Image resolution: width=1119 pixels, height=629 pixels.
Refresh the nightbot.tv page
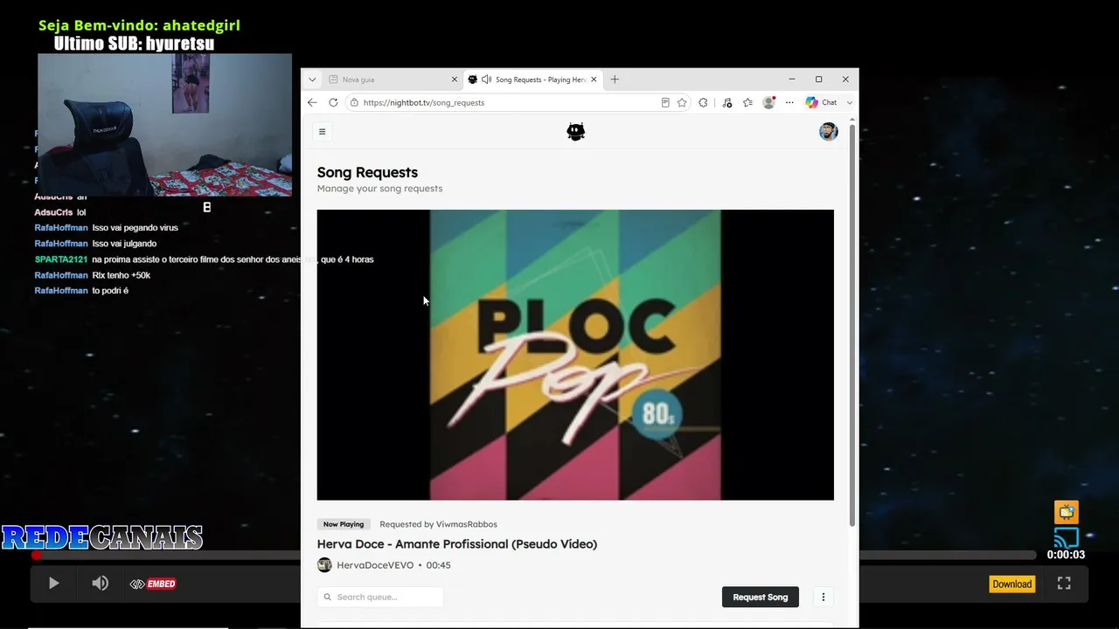(333, 102)
